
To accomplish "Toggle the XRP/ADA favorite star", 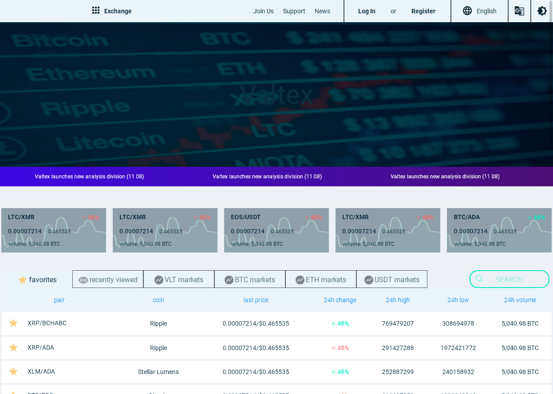I will pos(13,347).
